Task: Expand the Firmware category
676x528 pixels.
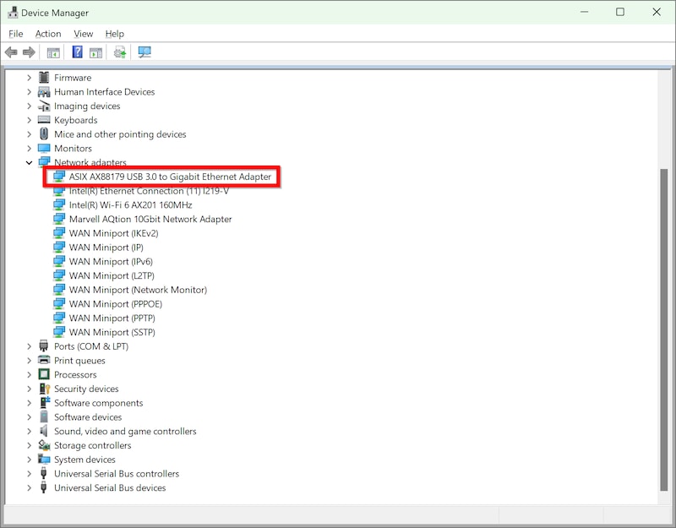Action: coord(30,78)
